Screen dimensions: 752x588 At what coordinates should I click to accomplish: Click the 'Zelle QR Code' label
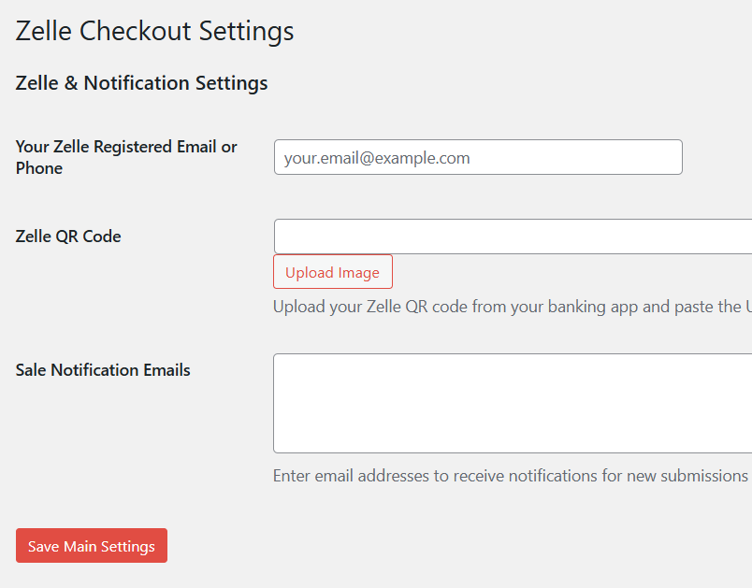click(68, 237)
